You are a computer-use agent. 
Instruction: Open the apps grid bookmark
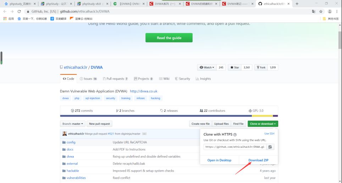[x=9, y=19]
